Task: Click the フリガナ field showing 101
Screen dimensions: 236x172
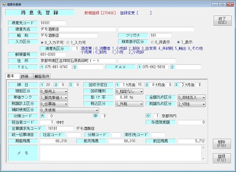Action: [161, 35]
